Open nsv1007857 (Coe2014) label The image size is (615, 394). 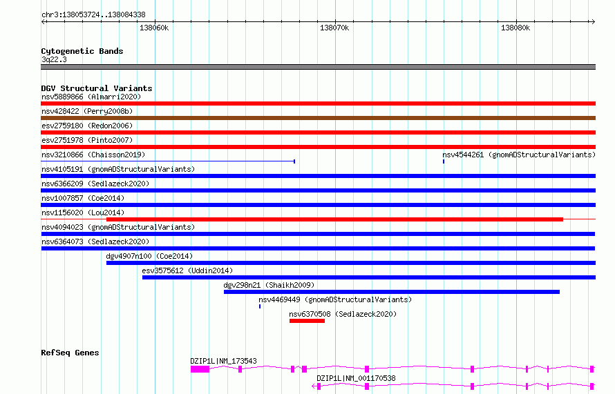[x=83, y=198]
